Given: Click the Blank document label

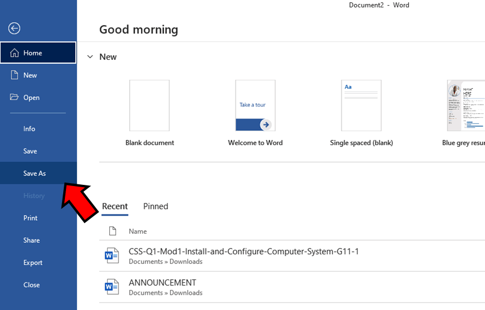Looking at the screenshot, I should pos(150,143).
